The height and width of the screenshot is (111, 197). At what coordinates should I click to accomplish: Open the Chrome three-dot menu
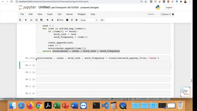tap(190, 2)
